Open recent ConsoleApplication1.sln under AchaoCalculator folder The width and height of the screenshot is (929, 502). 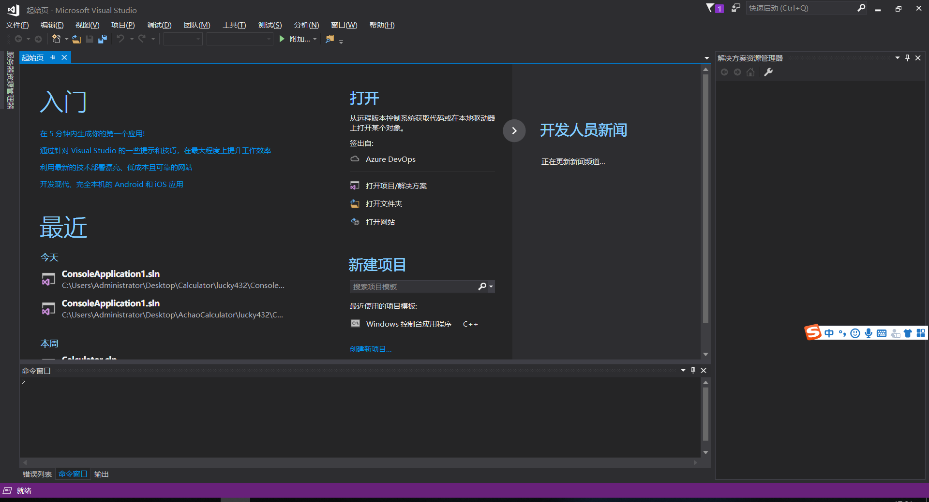coord(163,309)
